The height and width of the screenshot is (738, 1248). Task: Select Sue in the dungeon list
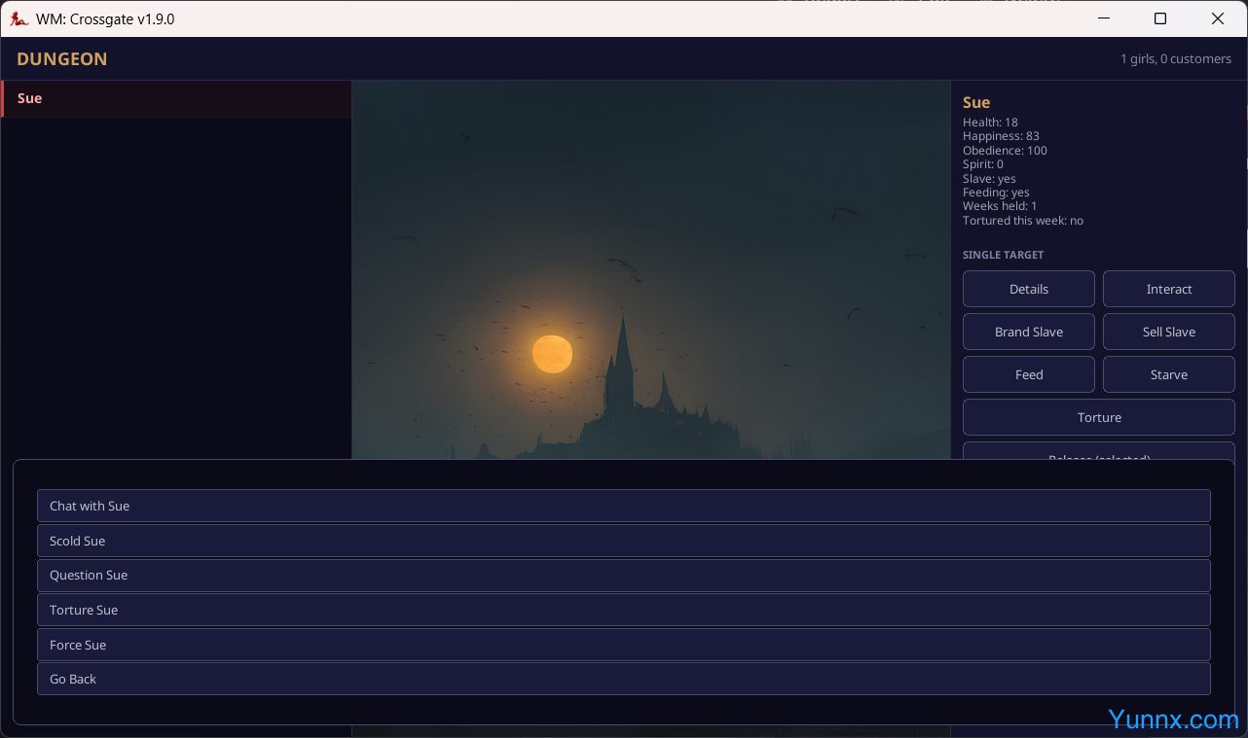(x=175, y=98)
